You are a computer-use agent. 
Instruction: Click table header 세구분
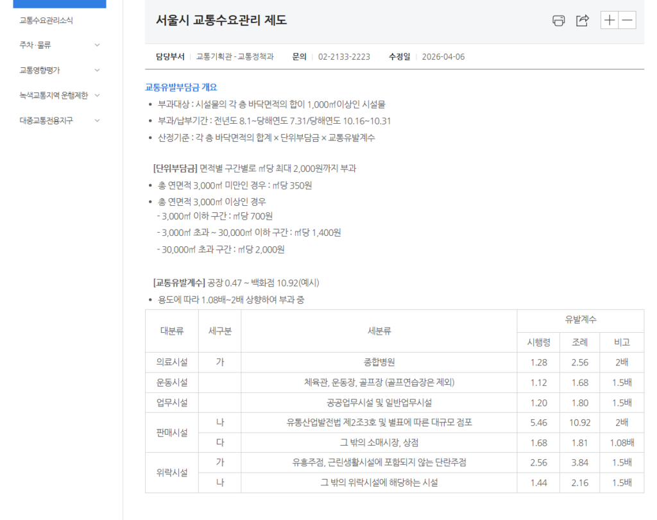[x=219, y=331]
